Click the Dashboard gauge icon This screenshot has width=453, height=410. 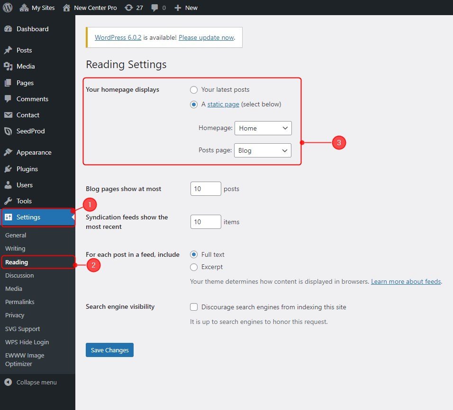pos(8,29)
